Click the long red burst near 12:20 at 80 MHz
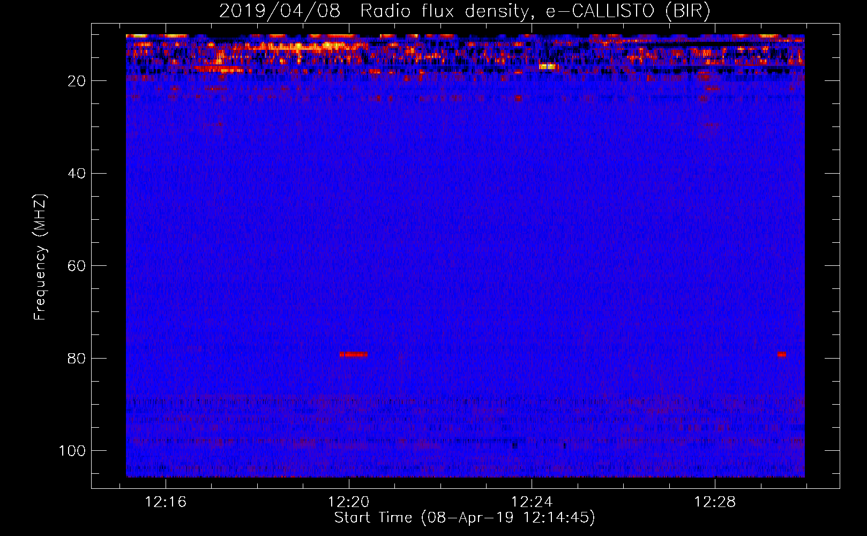 (353, 354)
